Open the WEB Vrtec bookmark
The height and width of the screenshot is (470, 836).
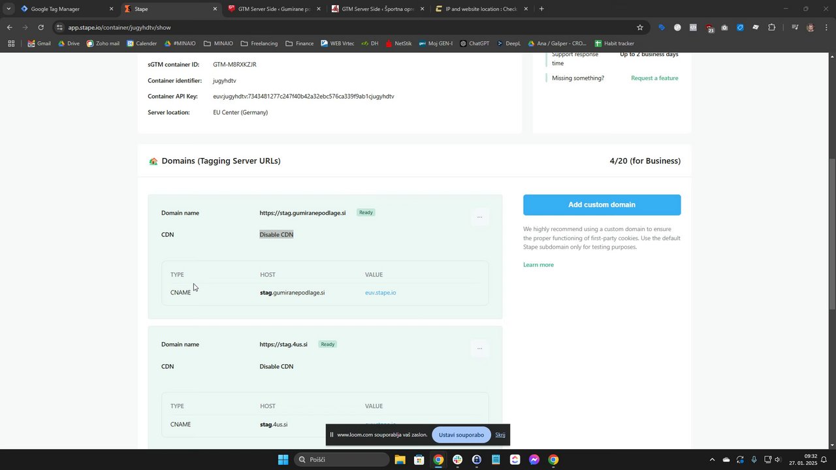[337, 43]
